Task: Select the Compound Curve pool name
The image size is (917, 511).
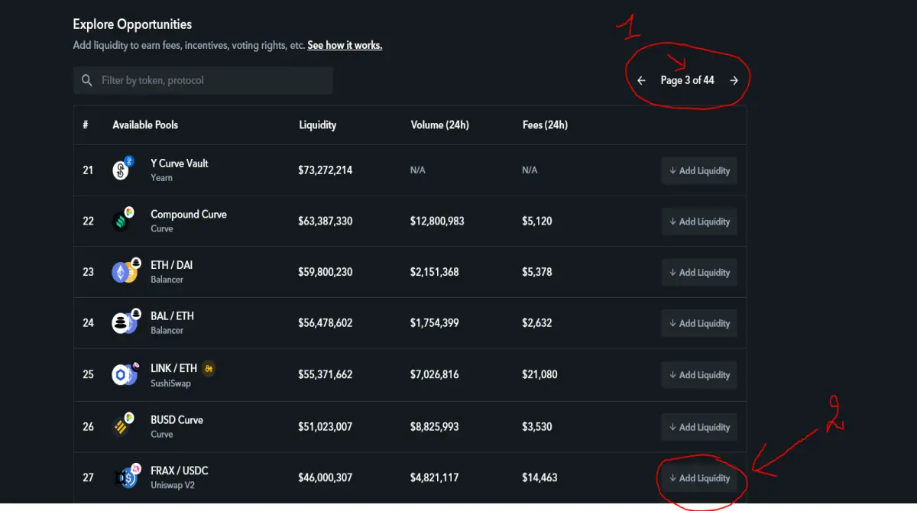Action: click(189, 215)
